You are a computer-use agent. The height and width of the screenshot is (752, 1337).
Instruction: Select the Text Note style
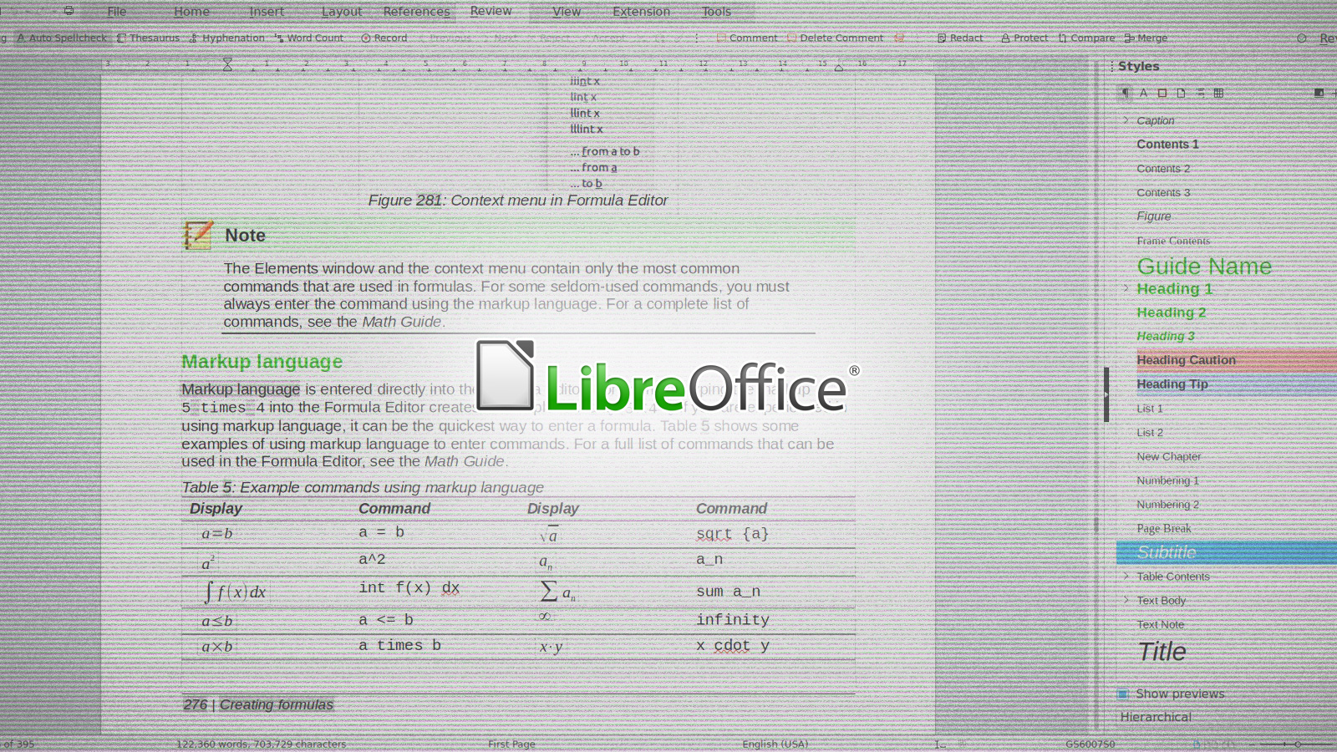tap(1160, 624)
